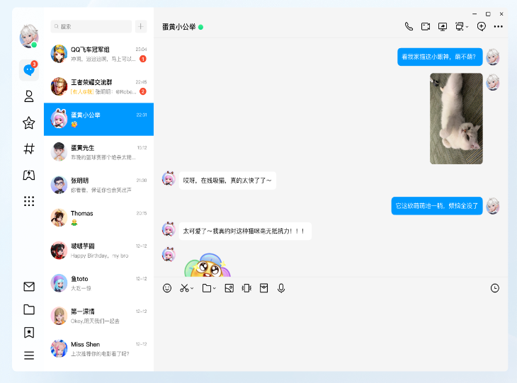The image size is (517, 383).
Task: Open the cat photo in the chat
Action: (x=456, y=119)
